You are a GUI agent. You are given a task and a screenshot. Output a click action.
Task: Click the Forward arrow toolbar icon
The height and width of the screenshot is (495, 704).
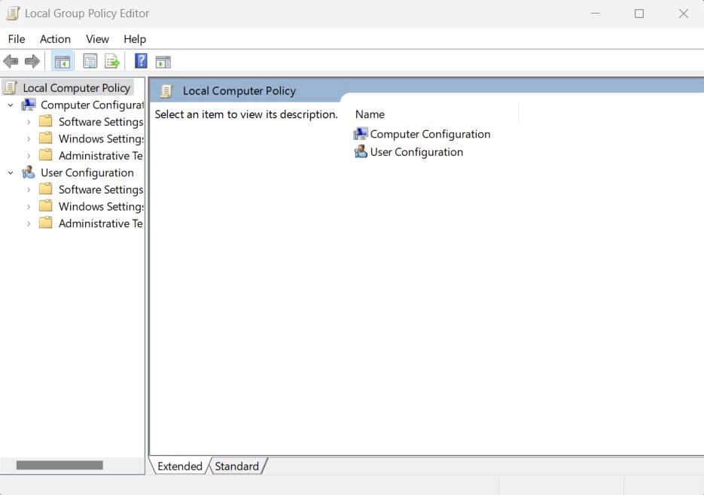pyautogui.click(x=32, y=61)
